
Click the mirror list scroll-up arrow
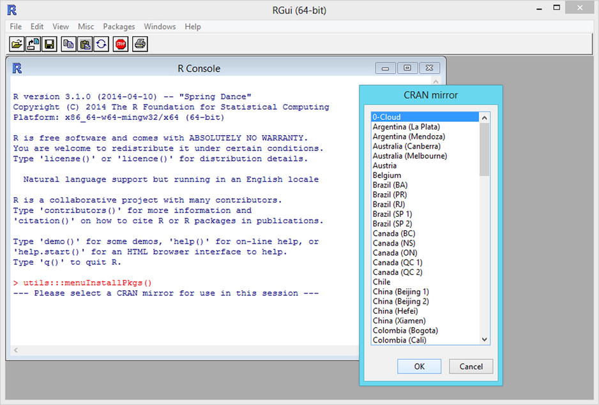tap(485, 117)
